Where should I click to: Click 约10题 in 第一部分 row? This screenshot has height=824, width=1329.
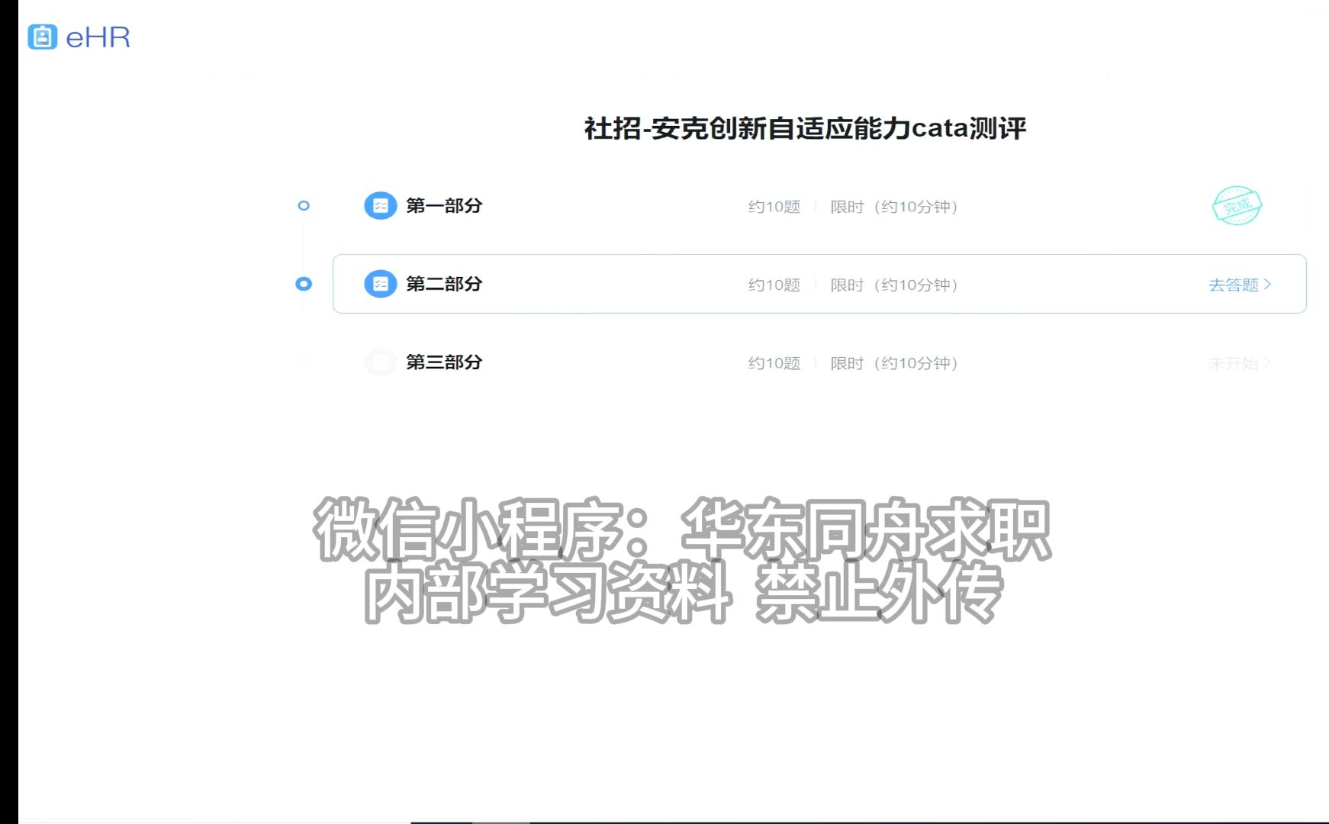click(774, 207)
